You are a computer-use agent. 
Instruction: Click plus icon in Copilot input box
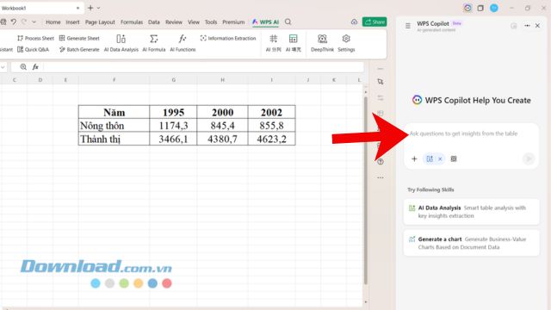414,158
